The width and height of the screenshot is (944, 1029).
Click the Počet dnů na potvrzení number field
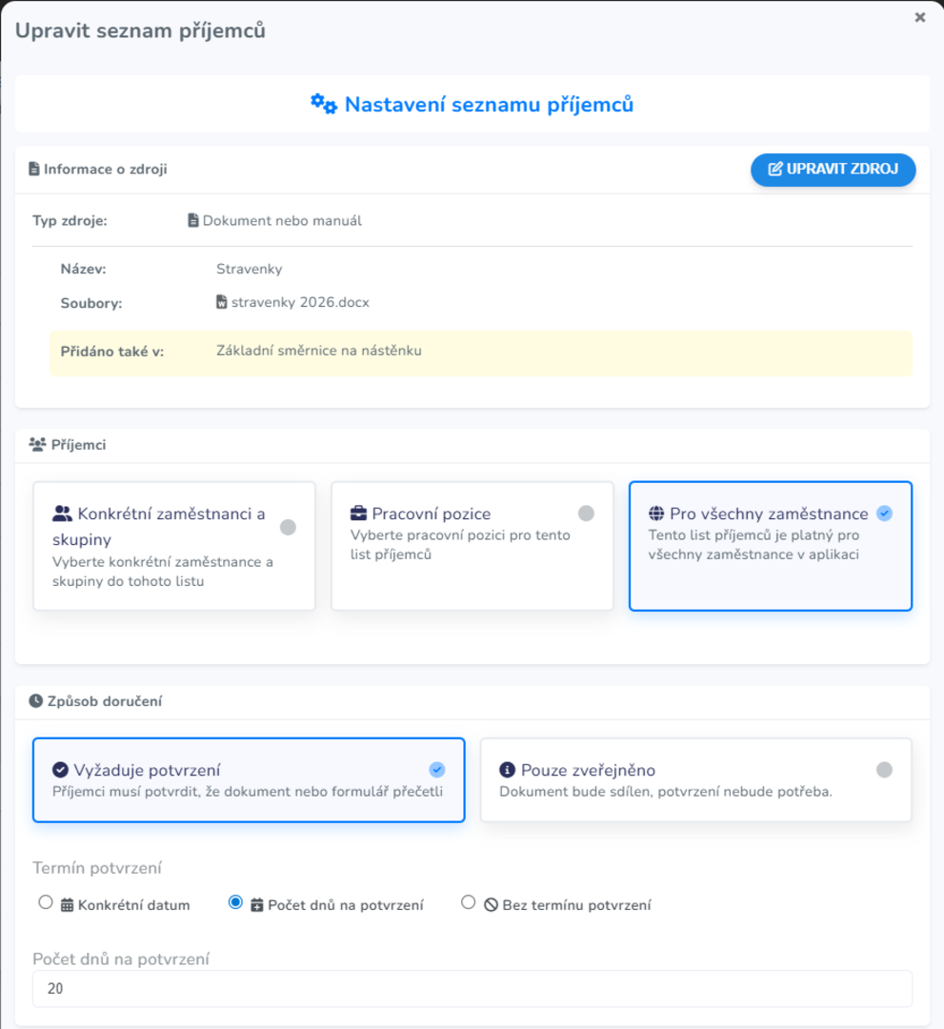pyautogui.click(x=472, y=989)
